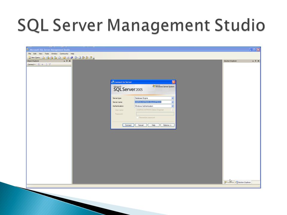Open the toolbar options overflow arrow
The height and width of the screenshot is (215, 287).
[x=94, y=59]
